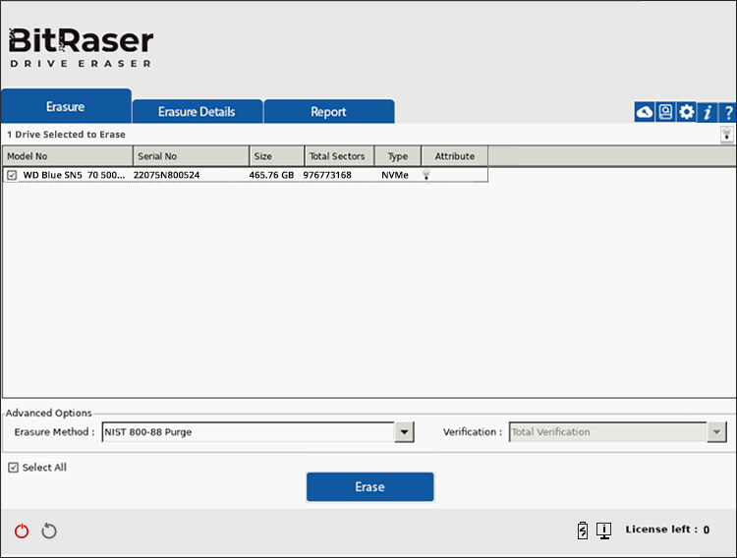Expand the Erasure Method dropdown
Viewport: 737px width, 558px height.
pyautogui.click(x=404, y=432)
